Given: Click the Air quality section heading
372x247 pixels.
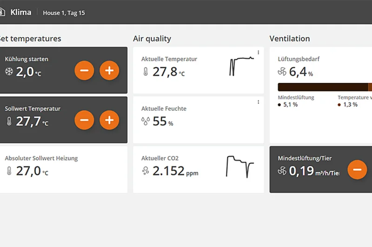Looking at the screenshot, I should coord(152,38).
